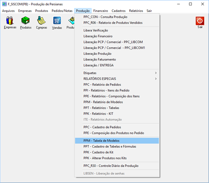Viewport: 209px width, 183px height.
Task: Click Sair in the menu bar
Action: (x=149, y=11)
